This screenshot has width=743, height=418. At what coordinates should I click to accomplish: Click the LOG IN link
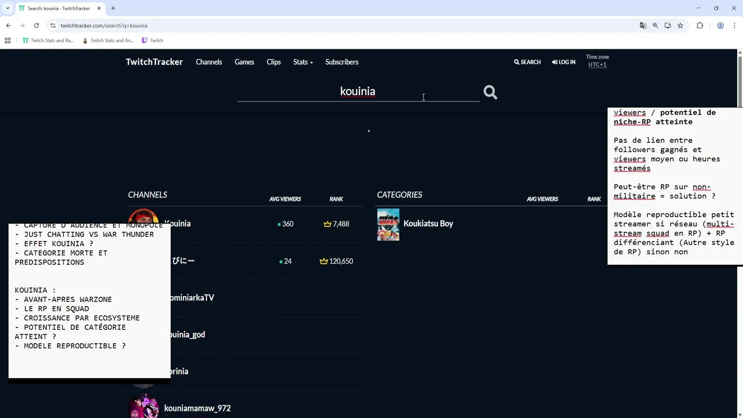coord(564,62)
